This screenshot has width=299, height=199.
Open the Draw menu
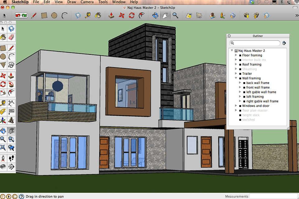(x=71, y=2)
